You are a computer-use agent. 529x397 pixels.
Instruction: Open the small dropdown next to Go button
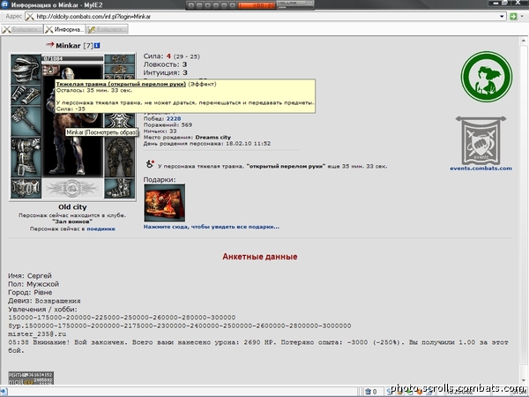[x=523, y=16]
